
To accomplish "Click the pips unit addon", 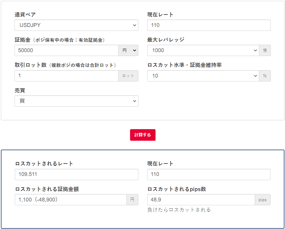I will (x=262, y=200).
